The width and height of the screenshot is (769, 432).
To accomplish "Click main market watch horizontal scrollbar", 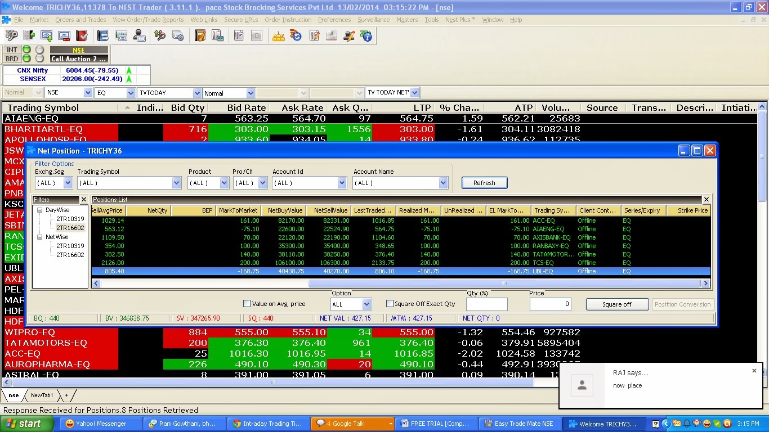I will (272, 382).
